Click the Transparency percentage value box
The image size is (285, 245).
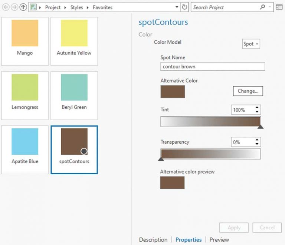click(242, 142)
